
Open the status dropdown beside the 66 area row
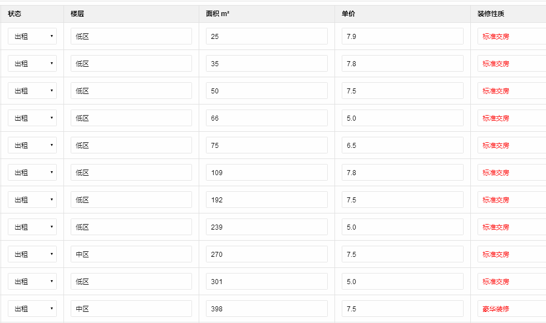coord(32,118)
